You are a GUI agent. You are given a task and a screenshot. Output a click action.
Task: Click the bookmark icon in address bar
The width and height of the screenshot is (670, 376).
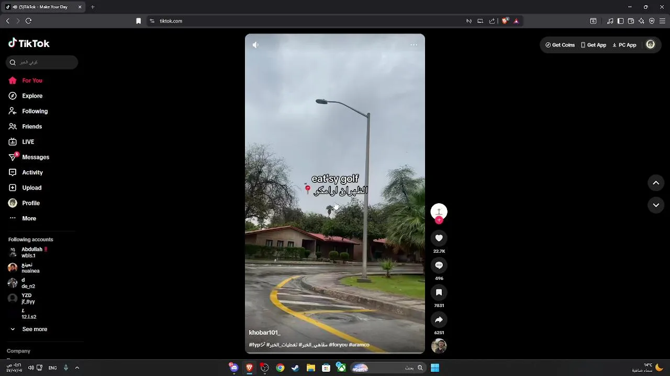pyautogui.click(x=139, y=21)
